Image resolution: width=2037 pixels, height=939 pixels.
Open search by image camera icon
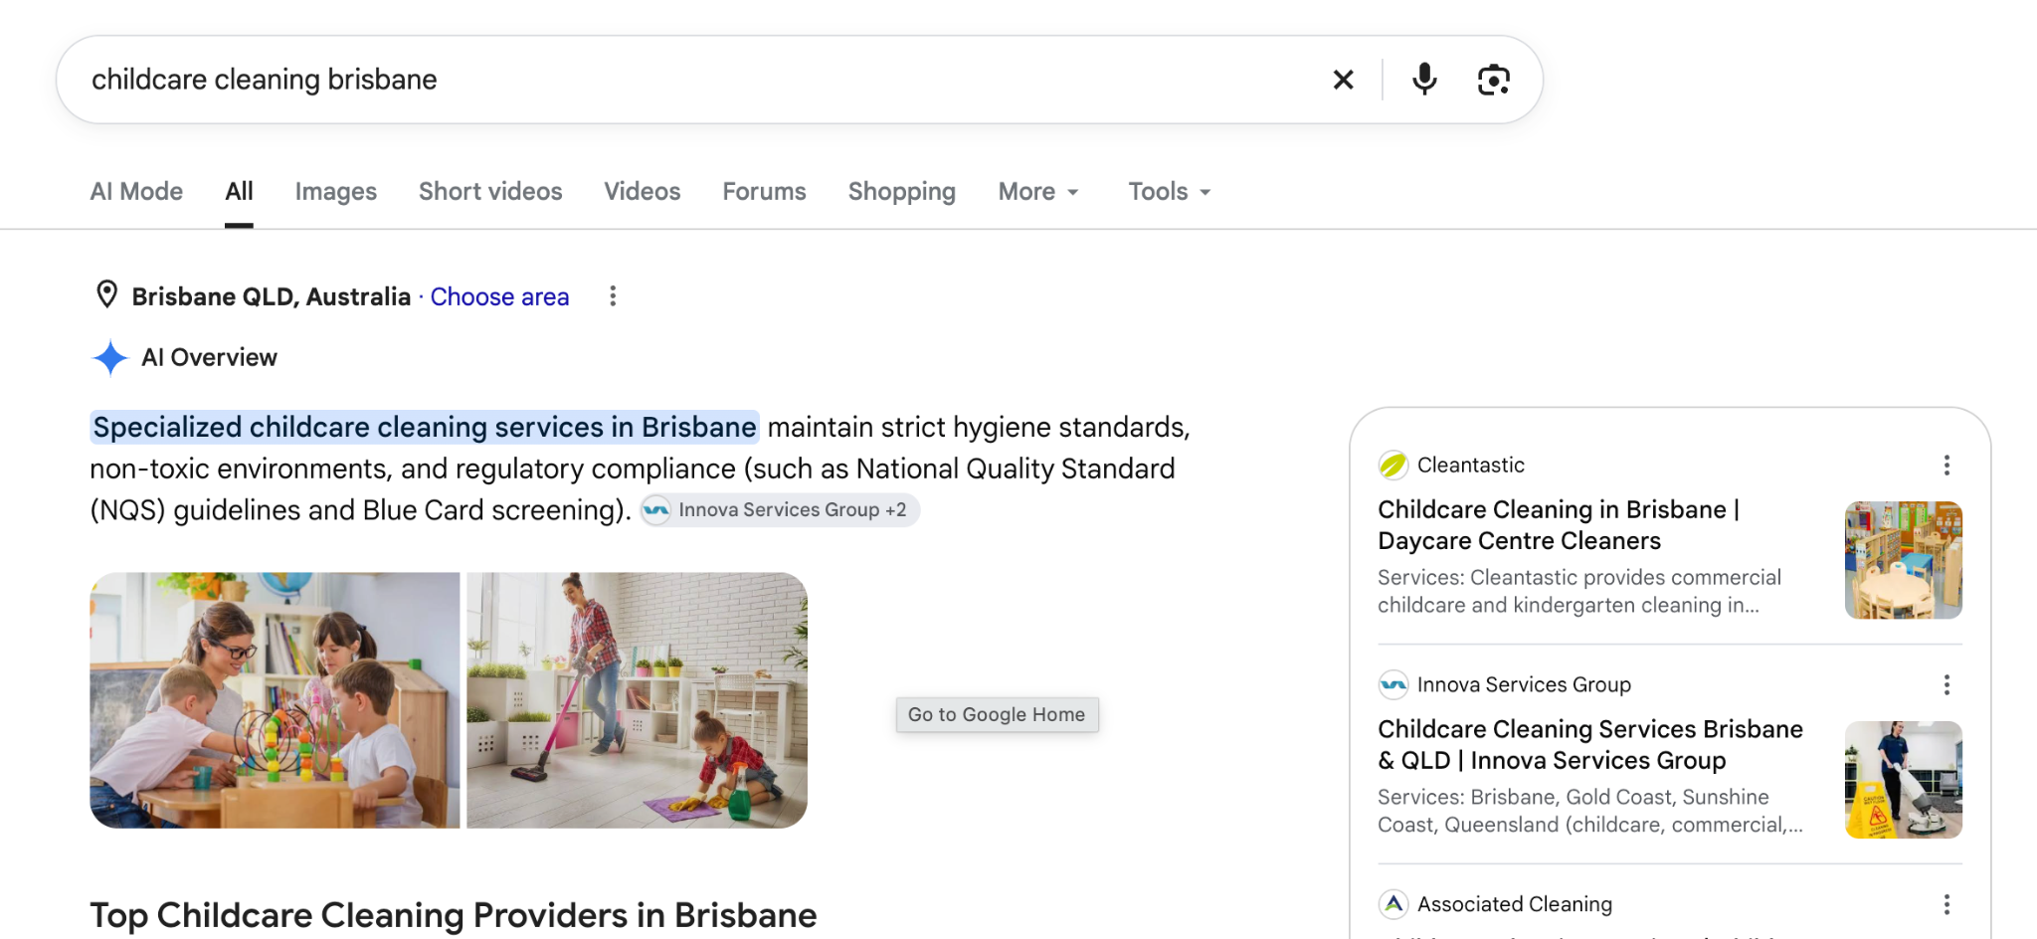coord(1494,80)
